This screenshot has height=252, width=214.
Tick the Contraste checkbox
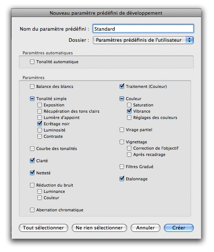click(40, 136)
